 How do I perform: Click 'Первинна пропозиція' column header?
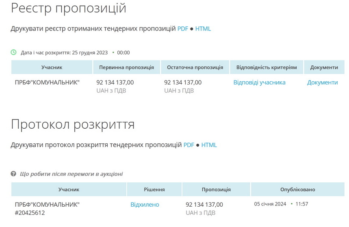[x=127, y=67]
